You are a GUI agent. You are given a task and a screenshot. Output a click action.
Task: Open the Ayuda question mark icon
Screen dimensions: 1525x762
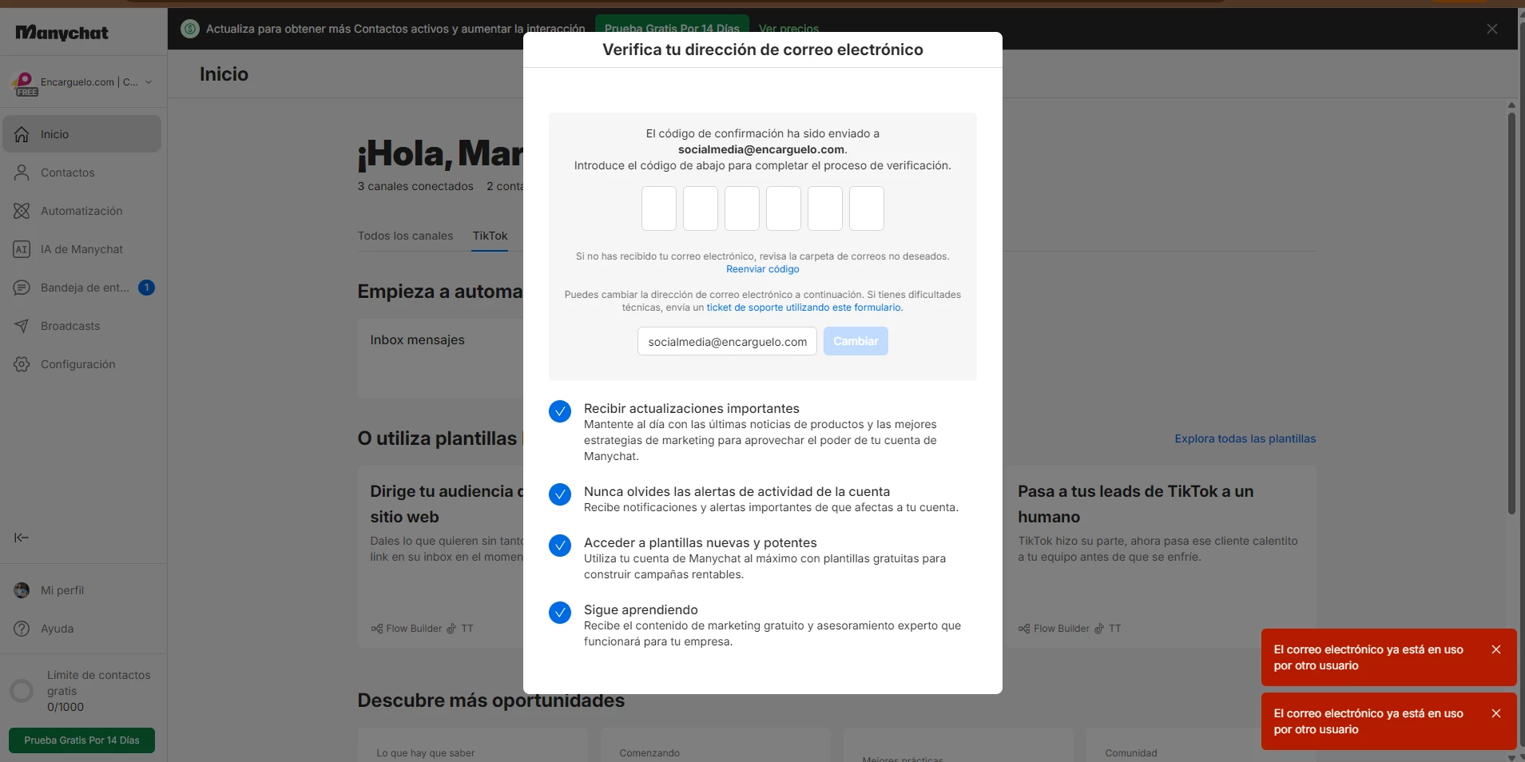tap(22, 629)
